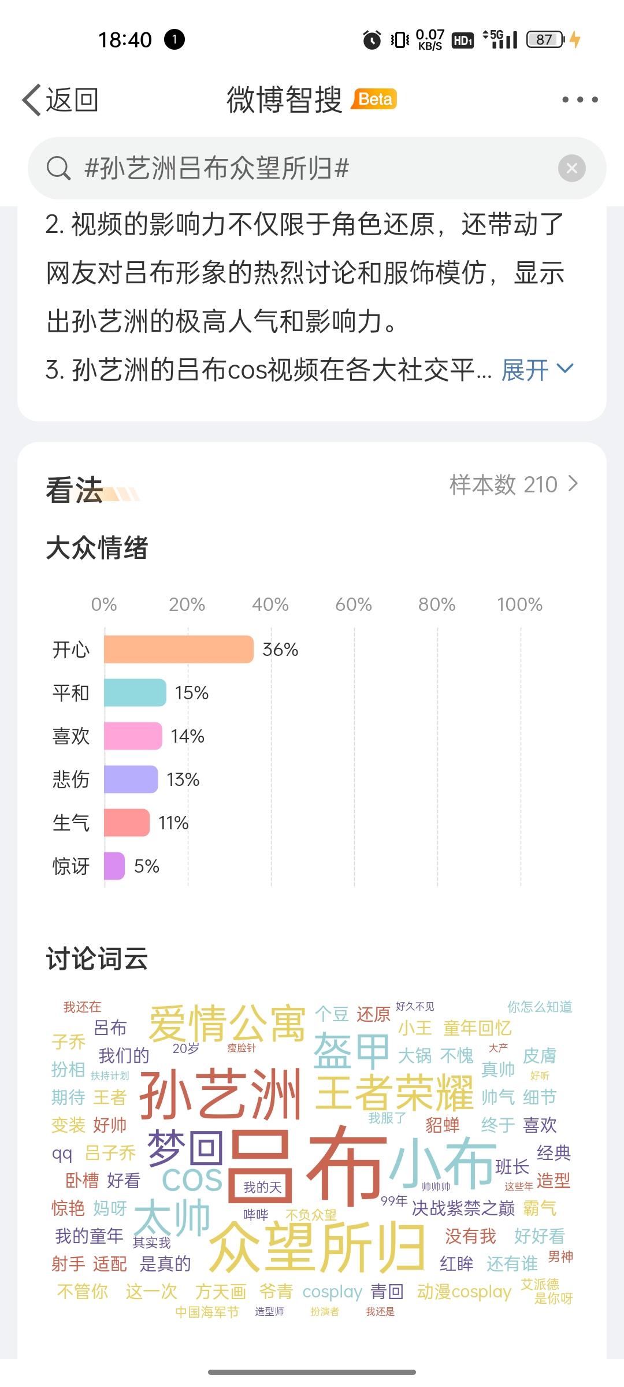Clear the search box with X icon
The height and width of the screenshot is (1387, 624).
[x=572, y=168]
